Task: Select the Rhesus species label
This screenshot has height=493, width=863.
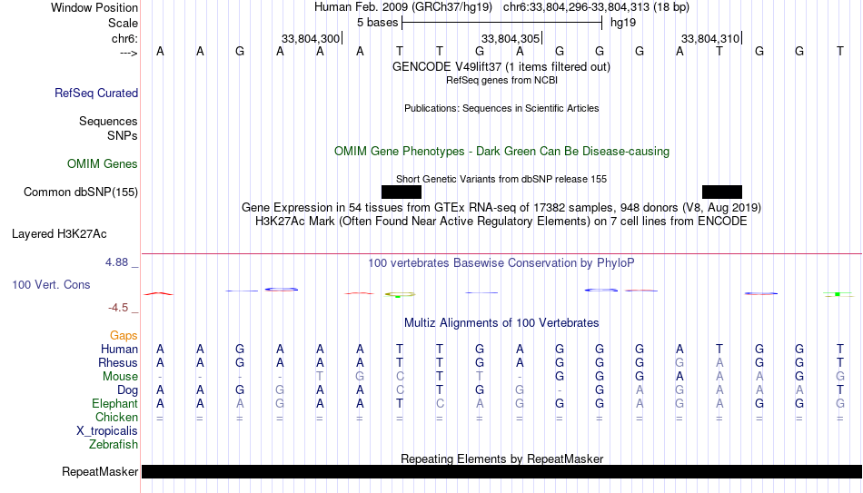Action: click(118, 362)
